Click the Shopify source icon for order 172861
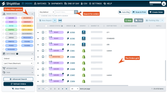Viewport: 167px width, 94px height. 83,51
